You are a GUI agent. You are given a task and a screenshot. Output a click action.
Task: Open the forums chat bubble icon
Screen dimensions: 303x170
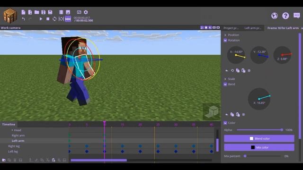click(x=297, y=16)
